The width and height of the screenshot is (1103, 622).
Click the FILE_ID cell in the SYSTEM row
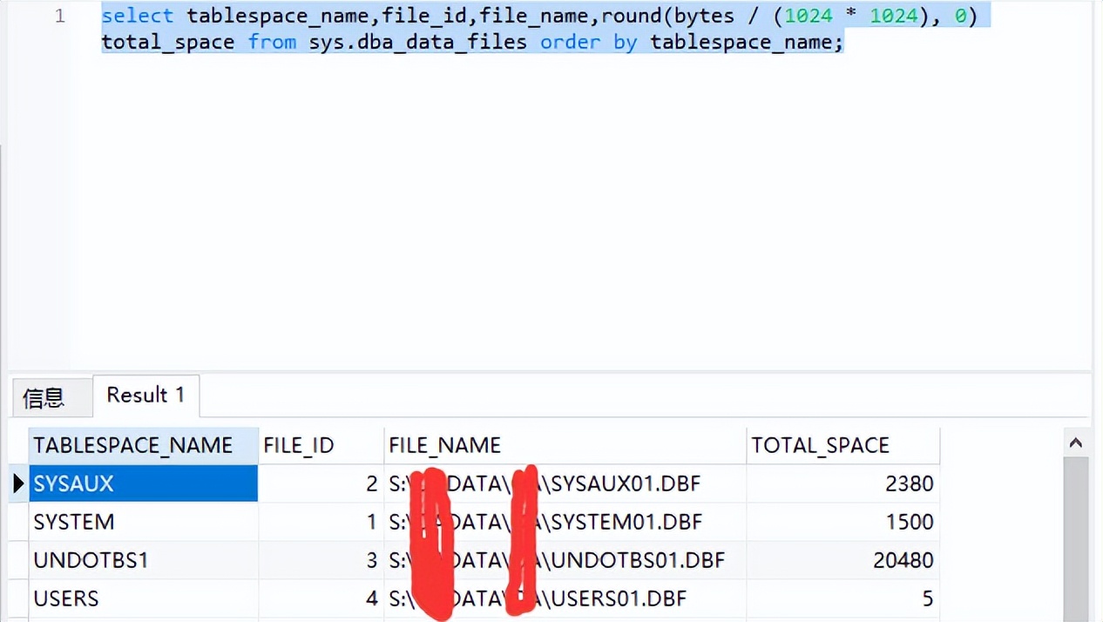tap(320, 522)
